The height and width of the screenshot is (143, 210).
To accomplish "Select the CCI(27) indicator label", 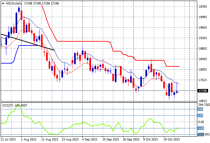I will (8, 106).
